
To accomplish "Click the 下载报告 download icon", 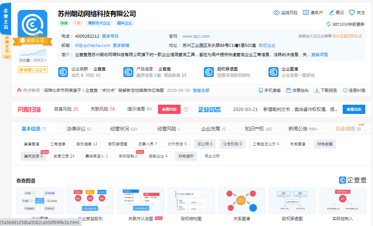I will point(316,90).
